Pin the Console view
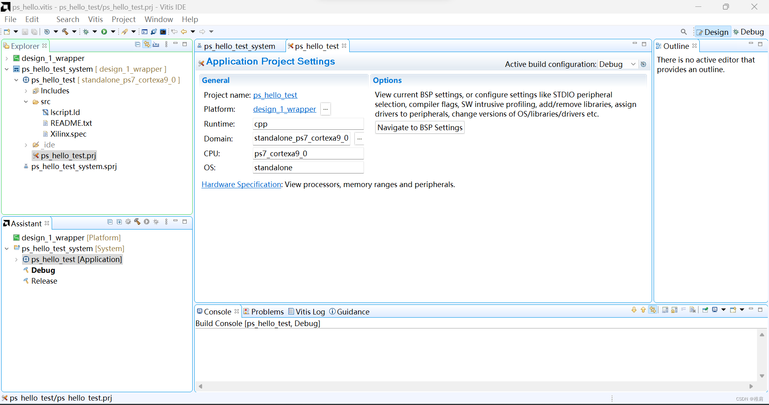Image resolution: width=769 pixels, height=405 pixels. (x=705, y=310)
